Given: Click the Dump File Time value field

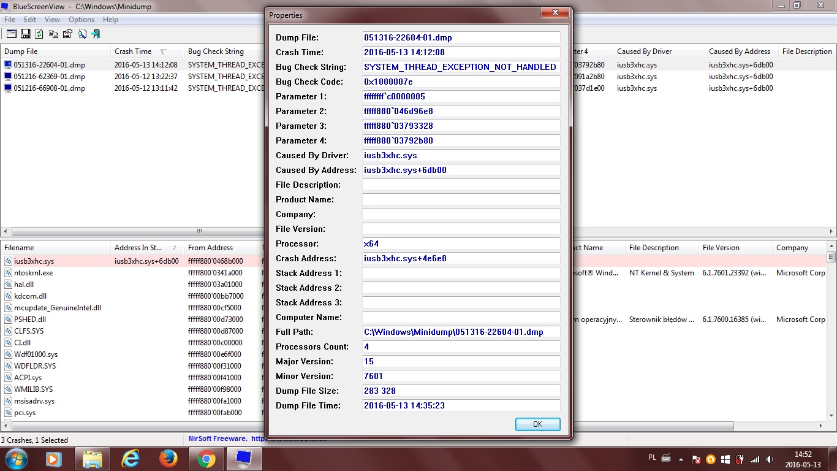Looking at the screenshot, I should tap(461, 405).
